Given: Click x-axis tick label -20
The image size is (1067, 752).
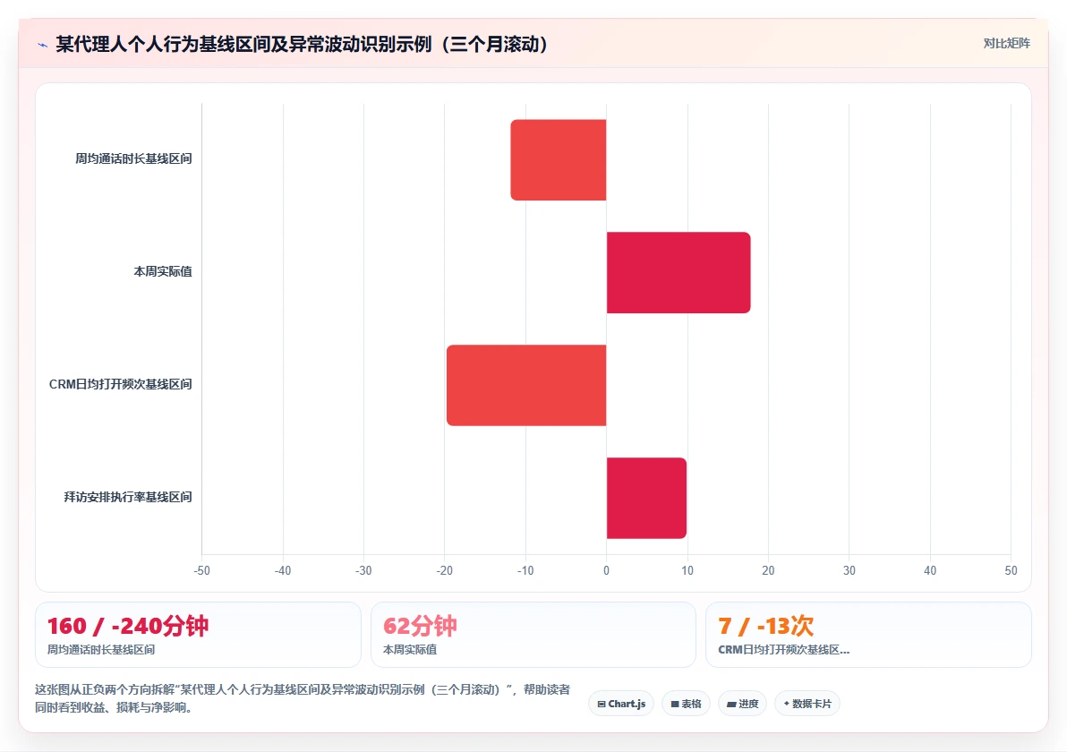Looking at the screenshot, I should click(444, 570).
